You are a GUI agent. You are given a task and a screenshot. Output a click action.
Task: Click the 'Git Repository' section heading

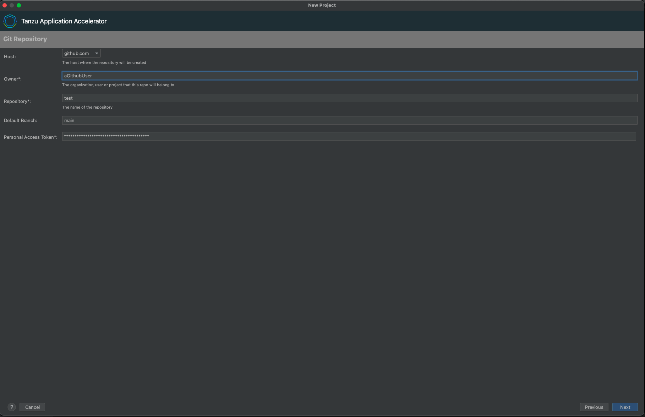[25, 39]
